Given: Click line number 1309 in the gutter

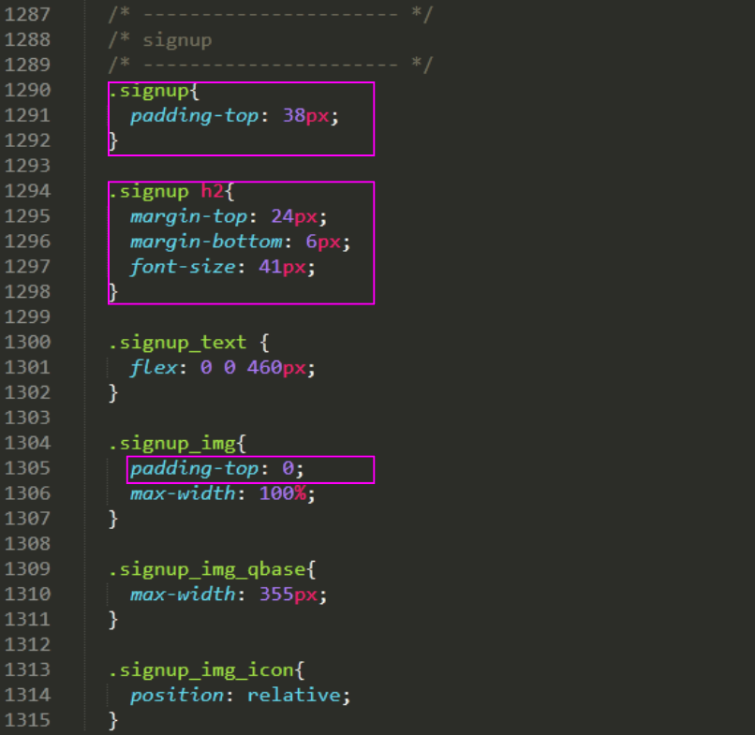Looking at the screenshot, I should click(27, 569).
